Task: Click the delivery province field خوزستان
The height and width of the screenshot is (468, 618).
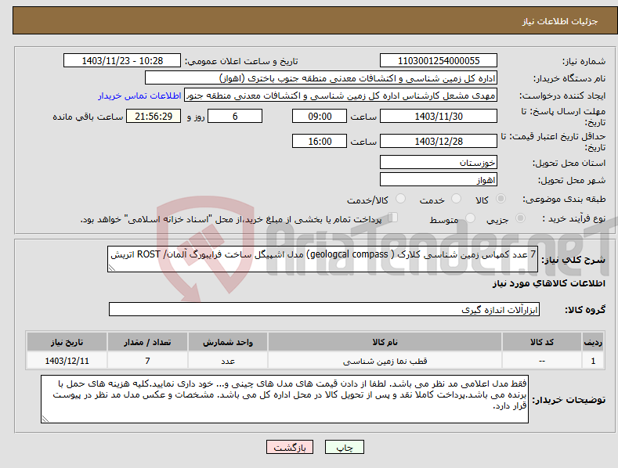Action: coord(439,162)
